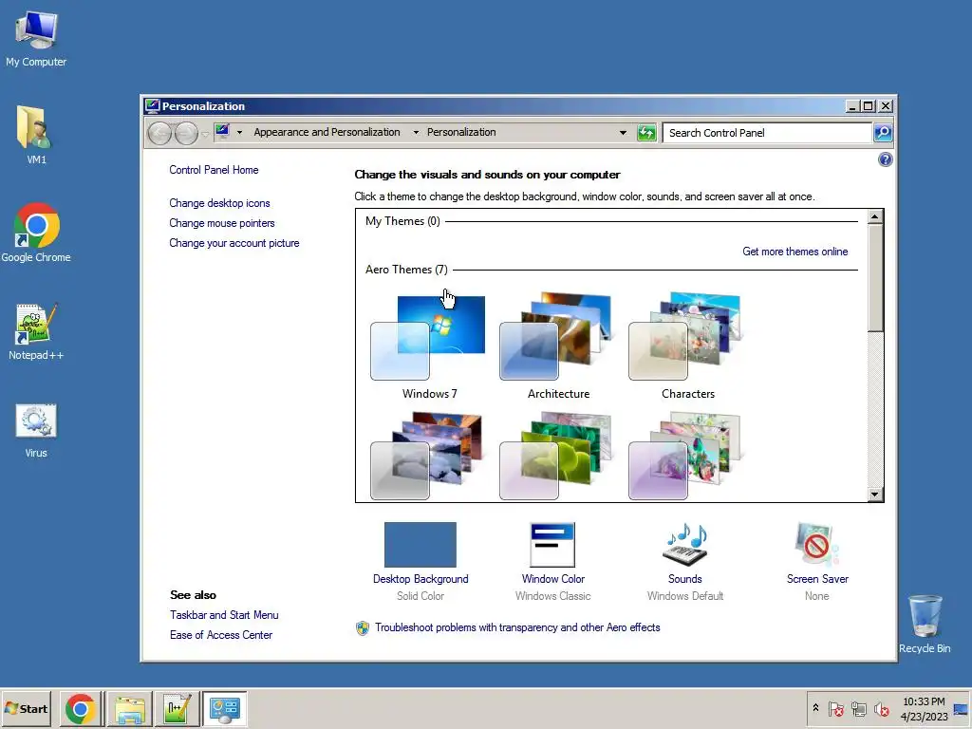This screenshot has height=729, width=972.
Task: Open the Start menu
Action: point(27,709)
